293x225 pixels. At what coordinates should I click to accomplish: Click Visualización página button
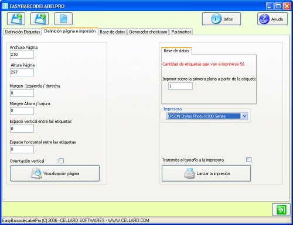(x=54, y=173)
